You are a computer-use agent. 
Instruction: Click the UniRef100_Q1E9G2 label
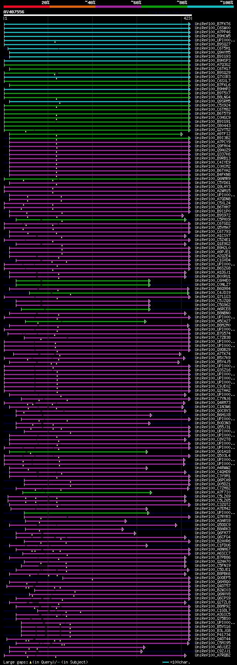(213, 244)
